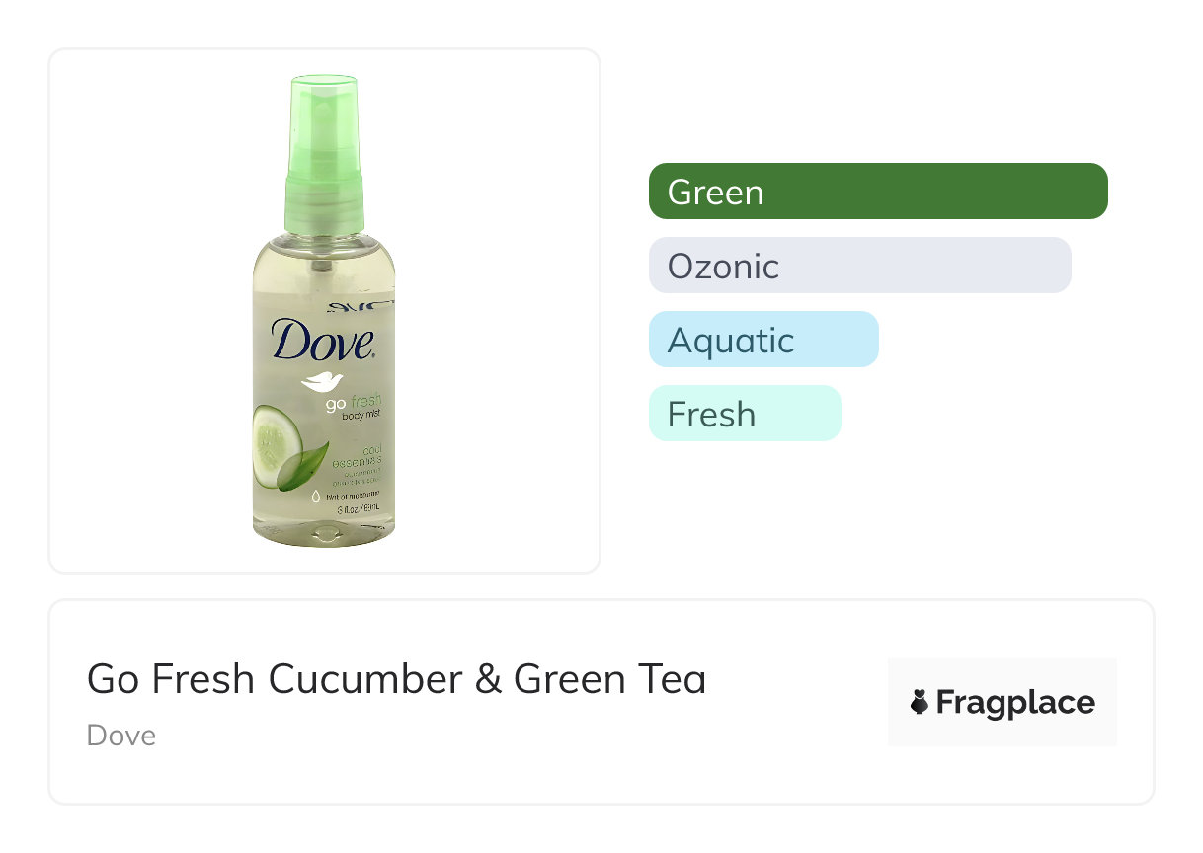Click the small Fragplace flower icon

coord(920,703)
